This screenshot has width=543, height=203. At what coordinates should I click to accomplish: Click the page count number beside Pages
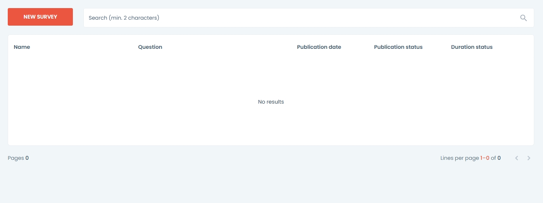27,158
